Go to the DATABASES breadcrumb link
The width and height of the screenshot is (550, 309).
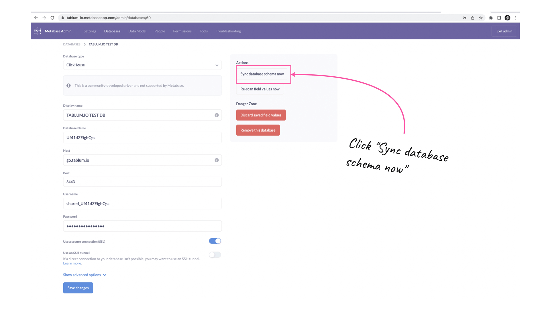point(72,44)
